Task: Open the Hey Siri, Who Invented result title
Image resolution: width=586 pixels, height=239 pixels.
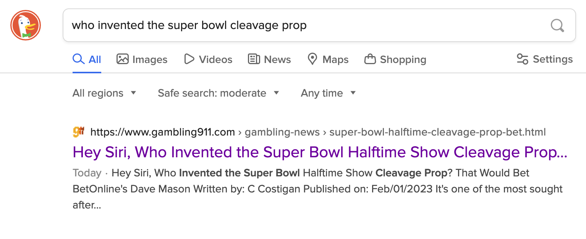Action: click(320, 152)
